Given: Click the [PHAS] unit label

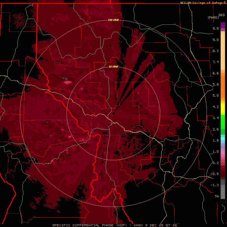Looking at the screenshot, I should click(213, 17).
